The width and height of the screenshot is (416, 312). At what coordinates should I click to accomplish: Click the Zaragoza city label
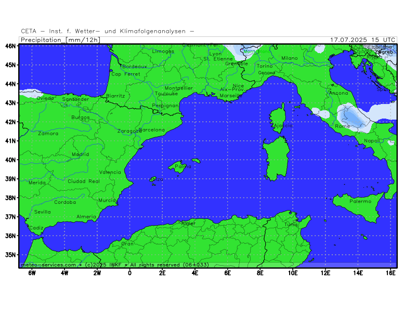pyautogui.click(x=128, y=131)
